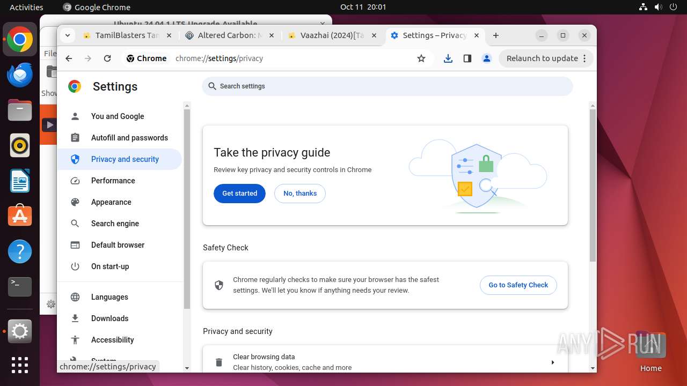Open Show Applications grid
Screen dimensions: 687x386
(x=20, y=365)
